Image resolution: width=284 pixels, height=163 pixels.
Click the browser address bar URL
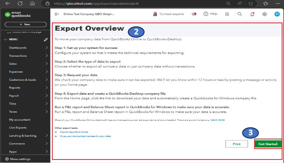(x=96, y=3)
